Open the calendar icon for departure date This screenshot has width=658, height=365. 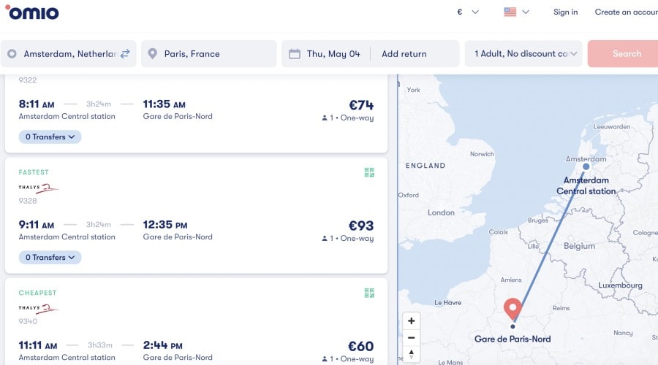295,53
